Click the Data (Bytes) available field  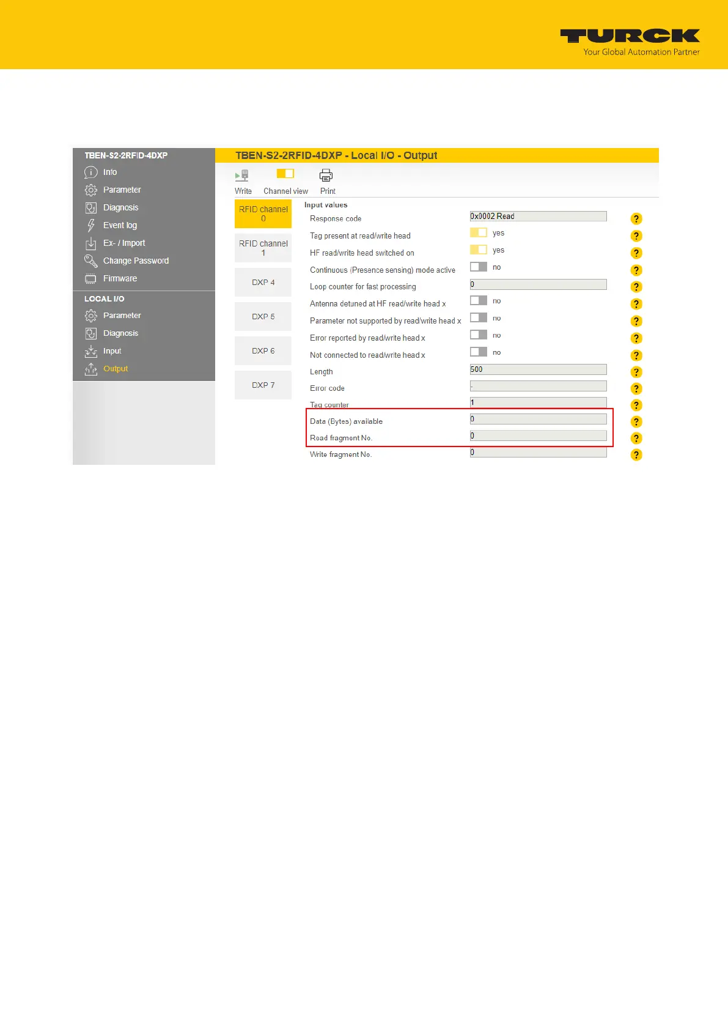click(x=538, y=419)
